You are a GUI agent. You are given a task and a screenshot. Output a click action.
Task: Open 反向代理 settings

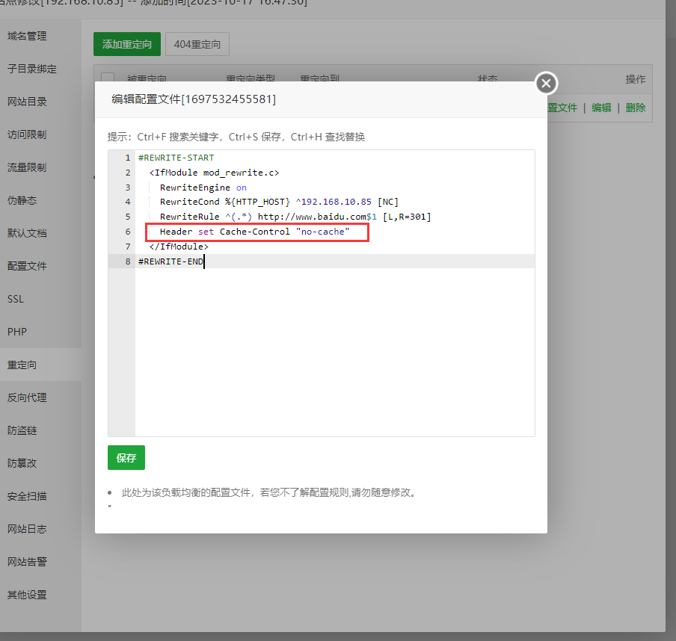coord(27,397)
